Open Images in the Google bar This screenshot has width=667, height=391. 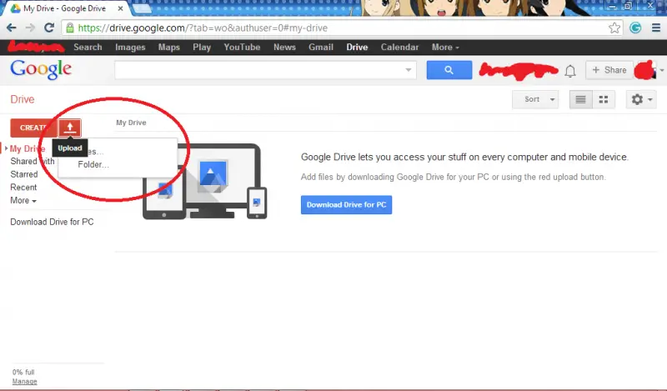[x=130, y=48]
